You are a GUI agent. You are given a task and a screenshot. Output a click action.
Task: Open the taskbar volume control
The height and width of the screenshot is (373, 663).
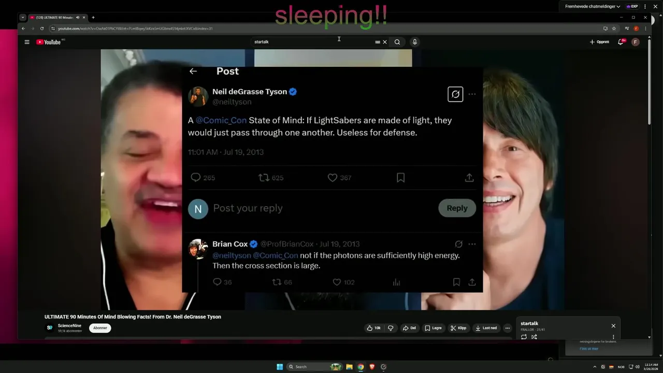point(637,367)
